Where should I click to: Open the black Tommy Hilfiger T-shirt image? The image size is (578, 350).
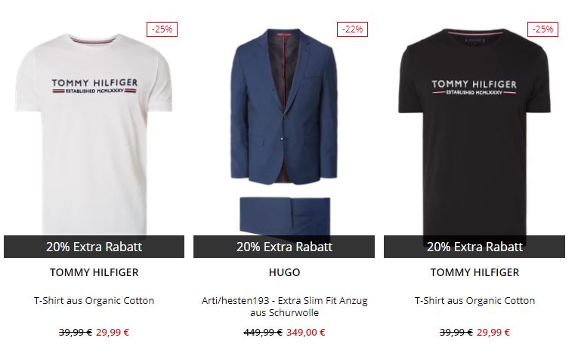tap(474, 133)
